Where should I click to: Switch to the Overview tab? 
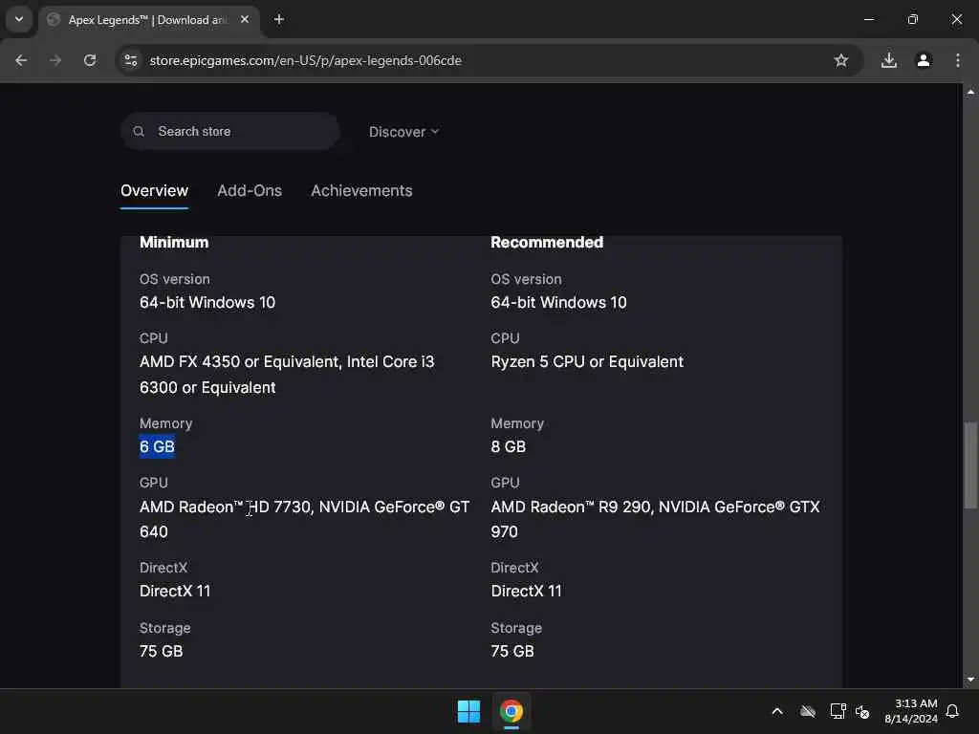pos(154,191)
